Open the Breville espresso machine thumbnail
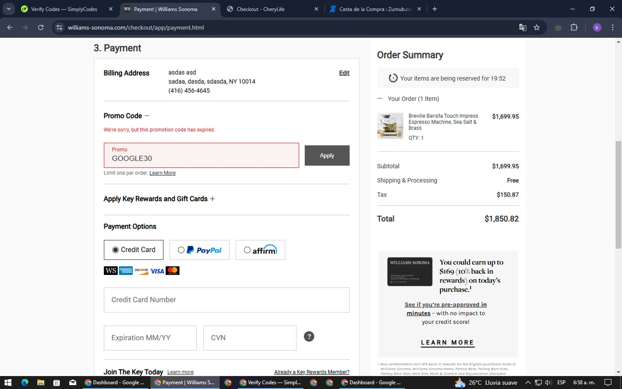622x389 pixels. (390, 126)
